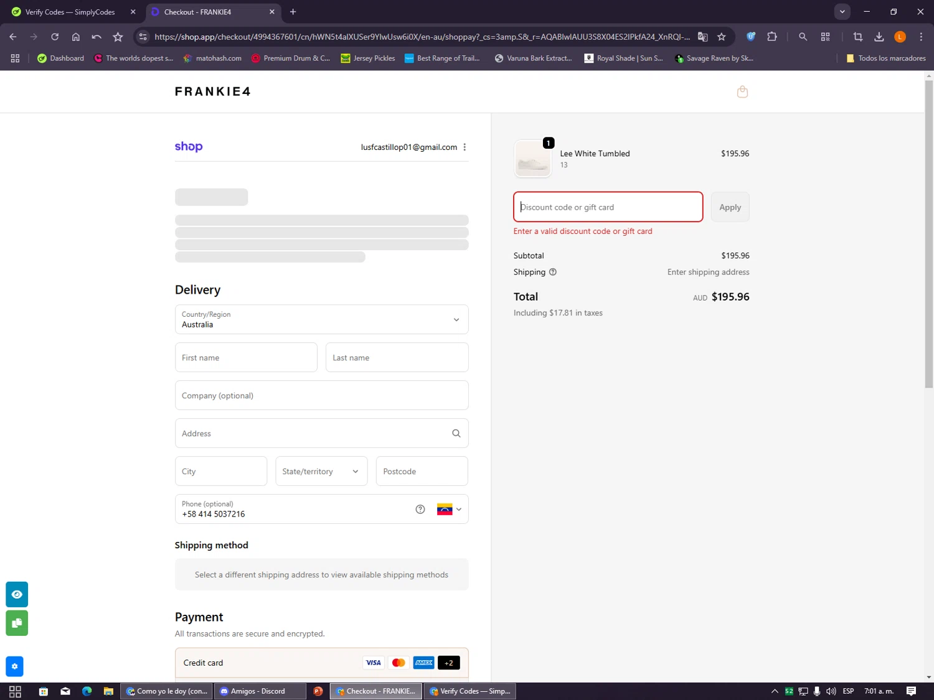Image resolution: width=934 pixels, height=700 pixels.
Task: Open the apps grid in the bookmarks bar
Action: pyautogui.click(x=15, y=58)
